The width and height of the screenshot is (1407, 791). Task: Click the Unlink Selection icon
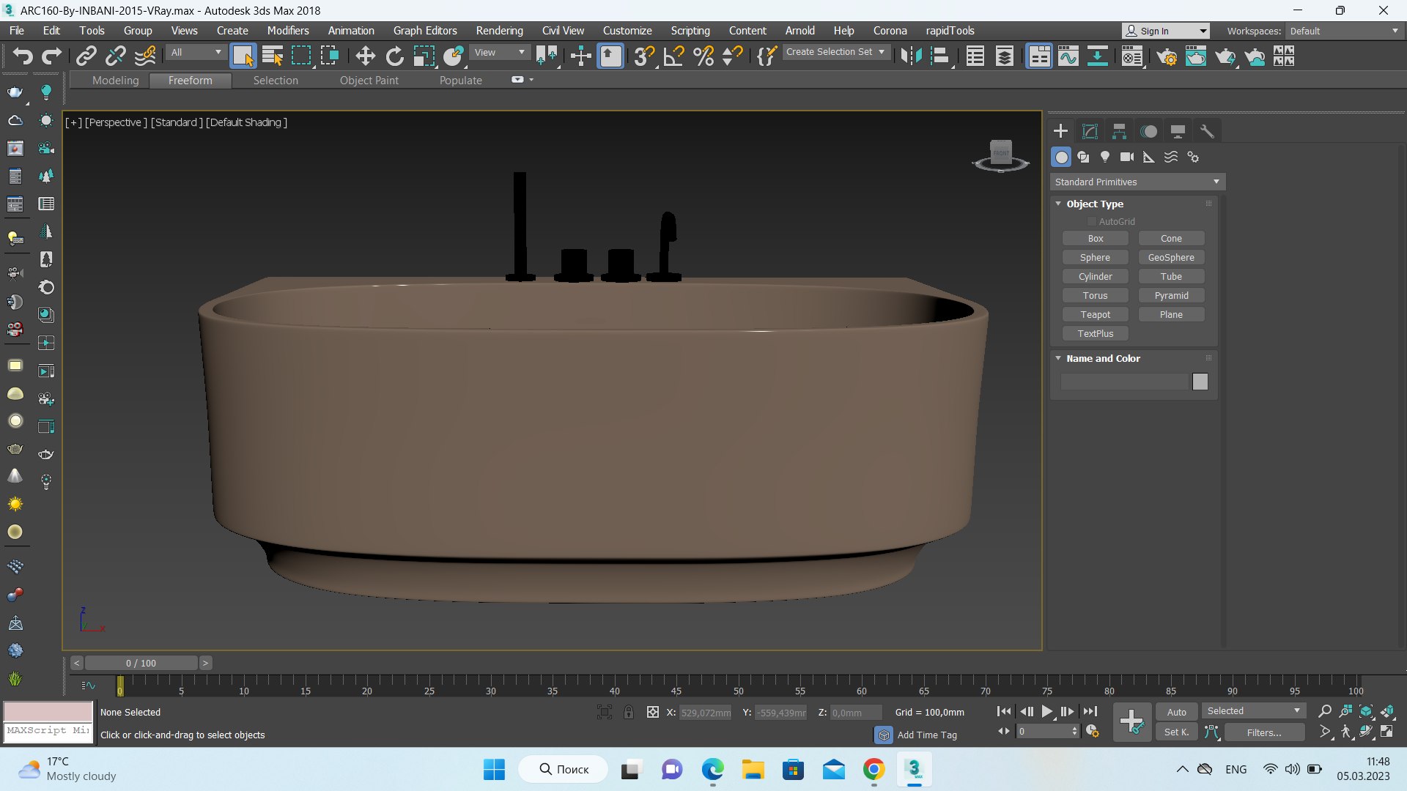[x=116, y=56]
